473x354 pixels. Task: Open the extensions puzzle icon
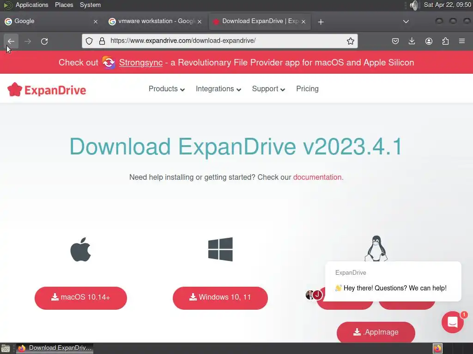click(x=445, y=41)
